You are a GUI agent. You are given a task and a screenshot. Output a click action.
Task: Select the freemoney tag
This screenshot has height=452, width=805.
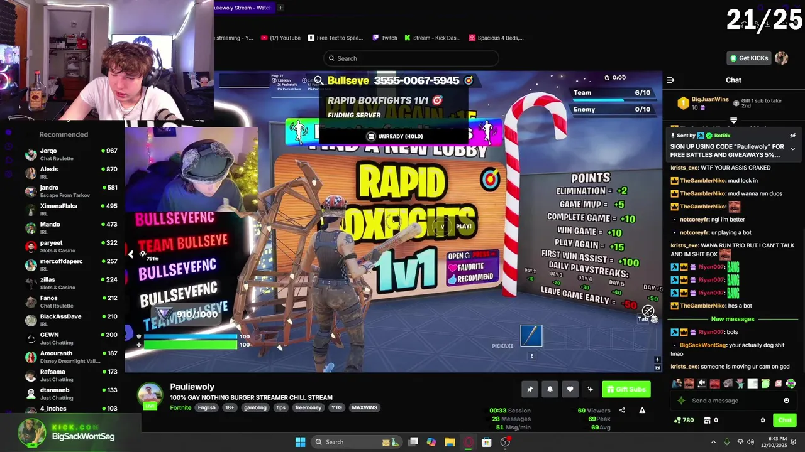308,407
